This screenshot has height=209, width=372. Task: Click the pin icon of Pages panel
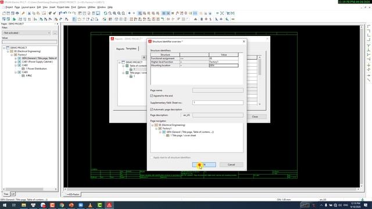coord(55,24)
